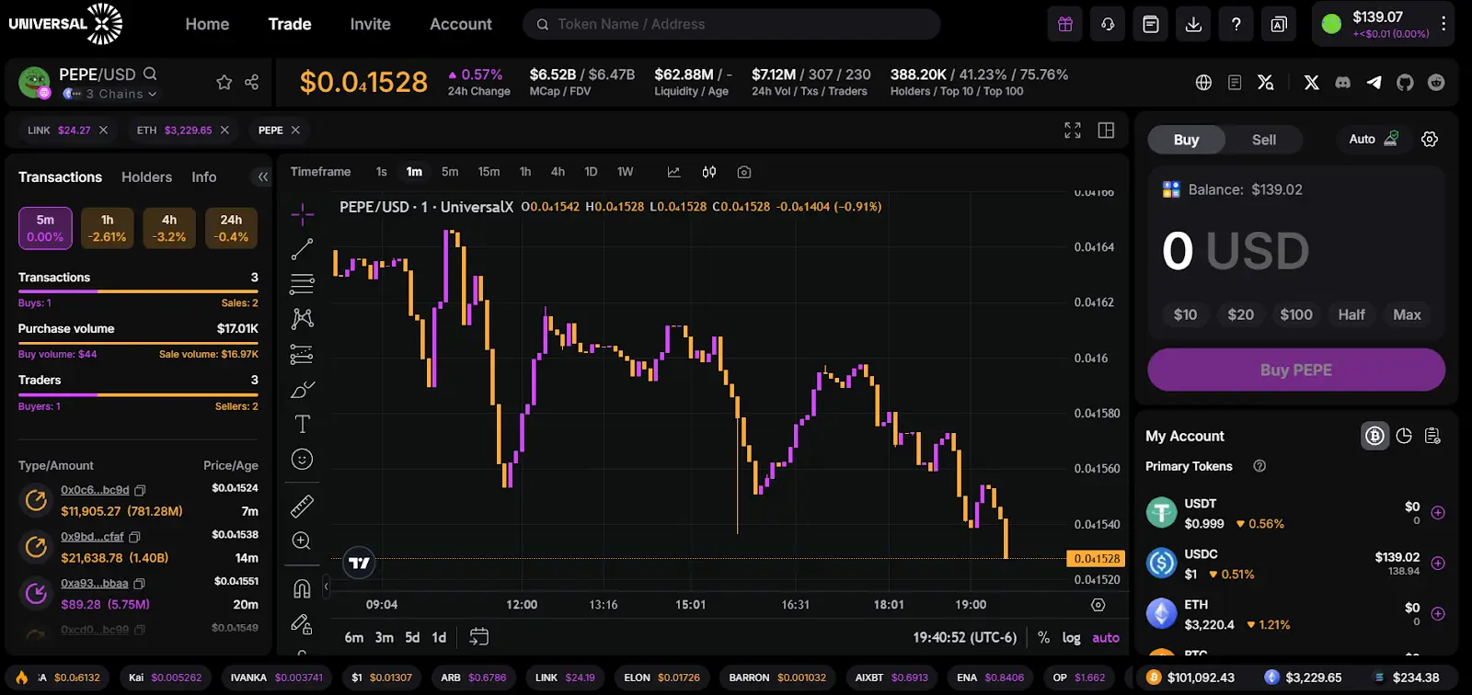The height and width of the screenshot is (695, 1472).
Task: Expand ETH token with plus icon
Action: tap(1438, 613)
